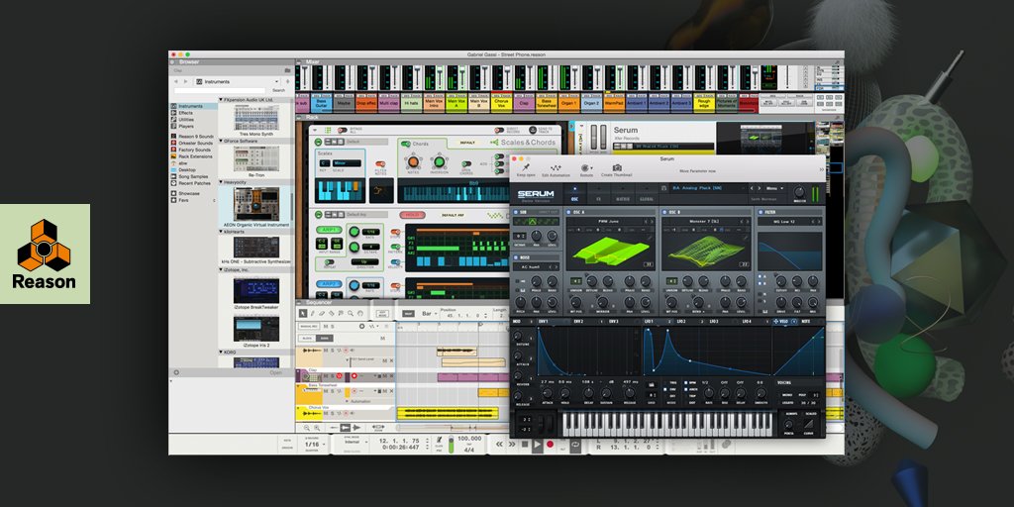
Task: Switch to Serum FX tab
Action: coord(598,198)
